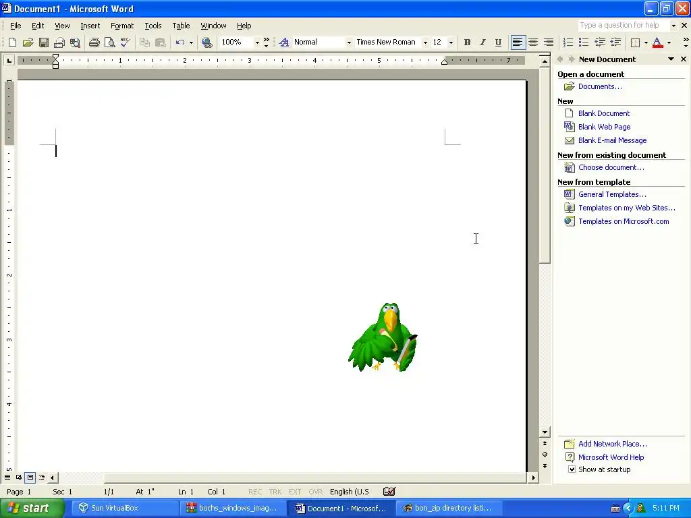This screenshot has width=691, height=518.
Task: Open the Styles and Formatting icon
Action: tap(284, 42)
